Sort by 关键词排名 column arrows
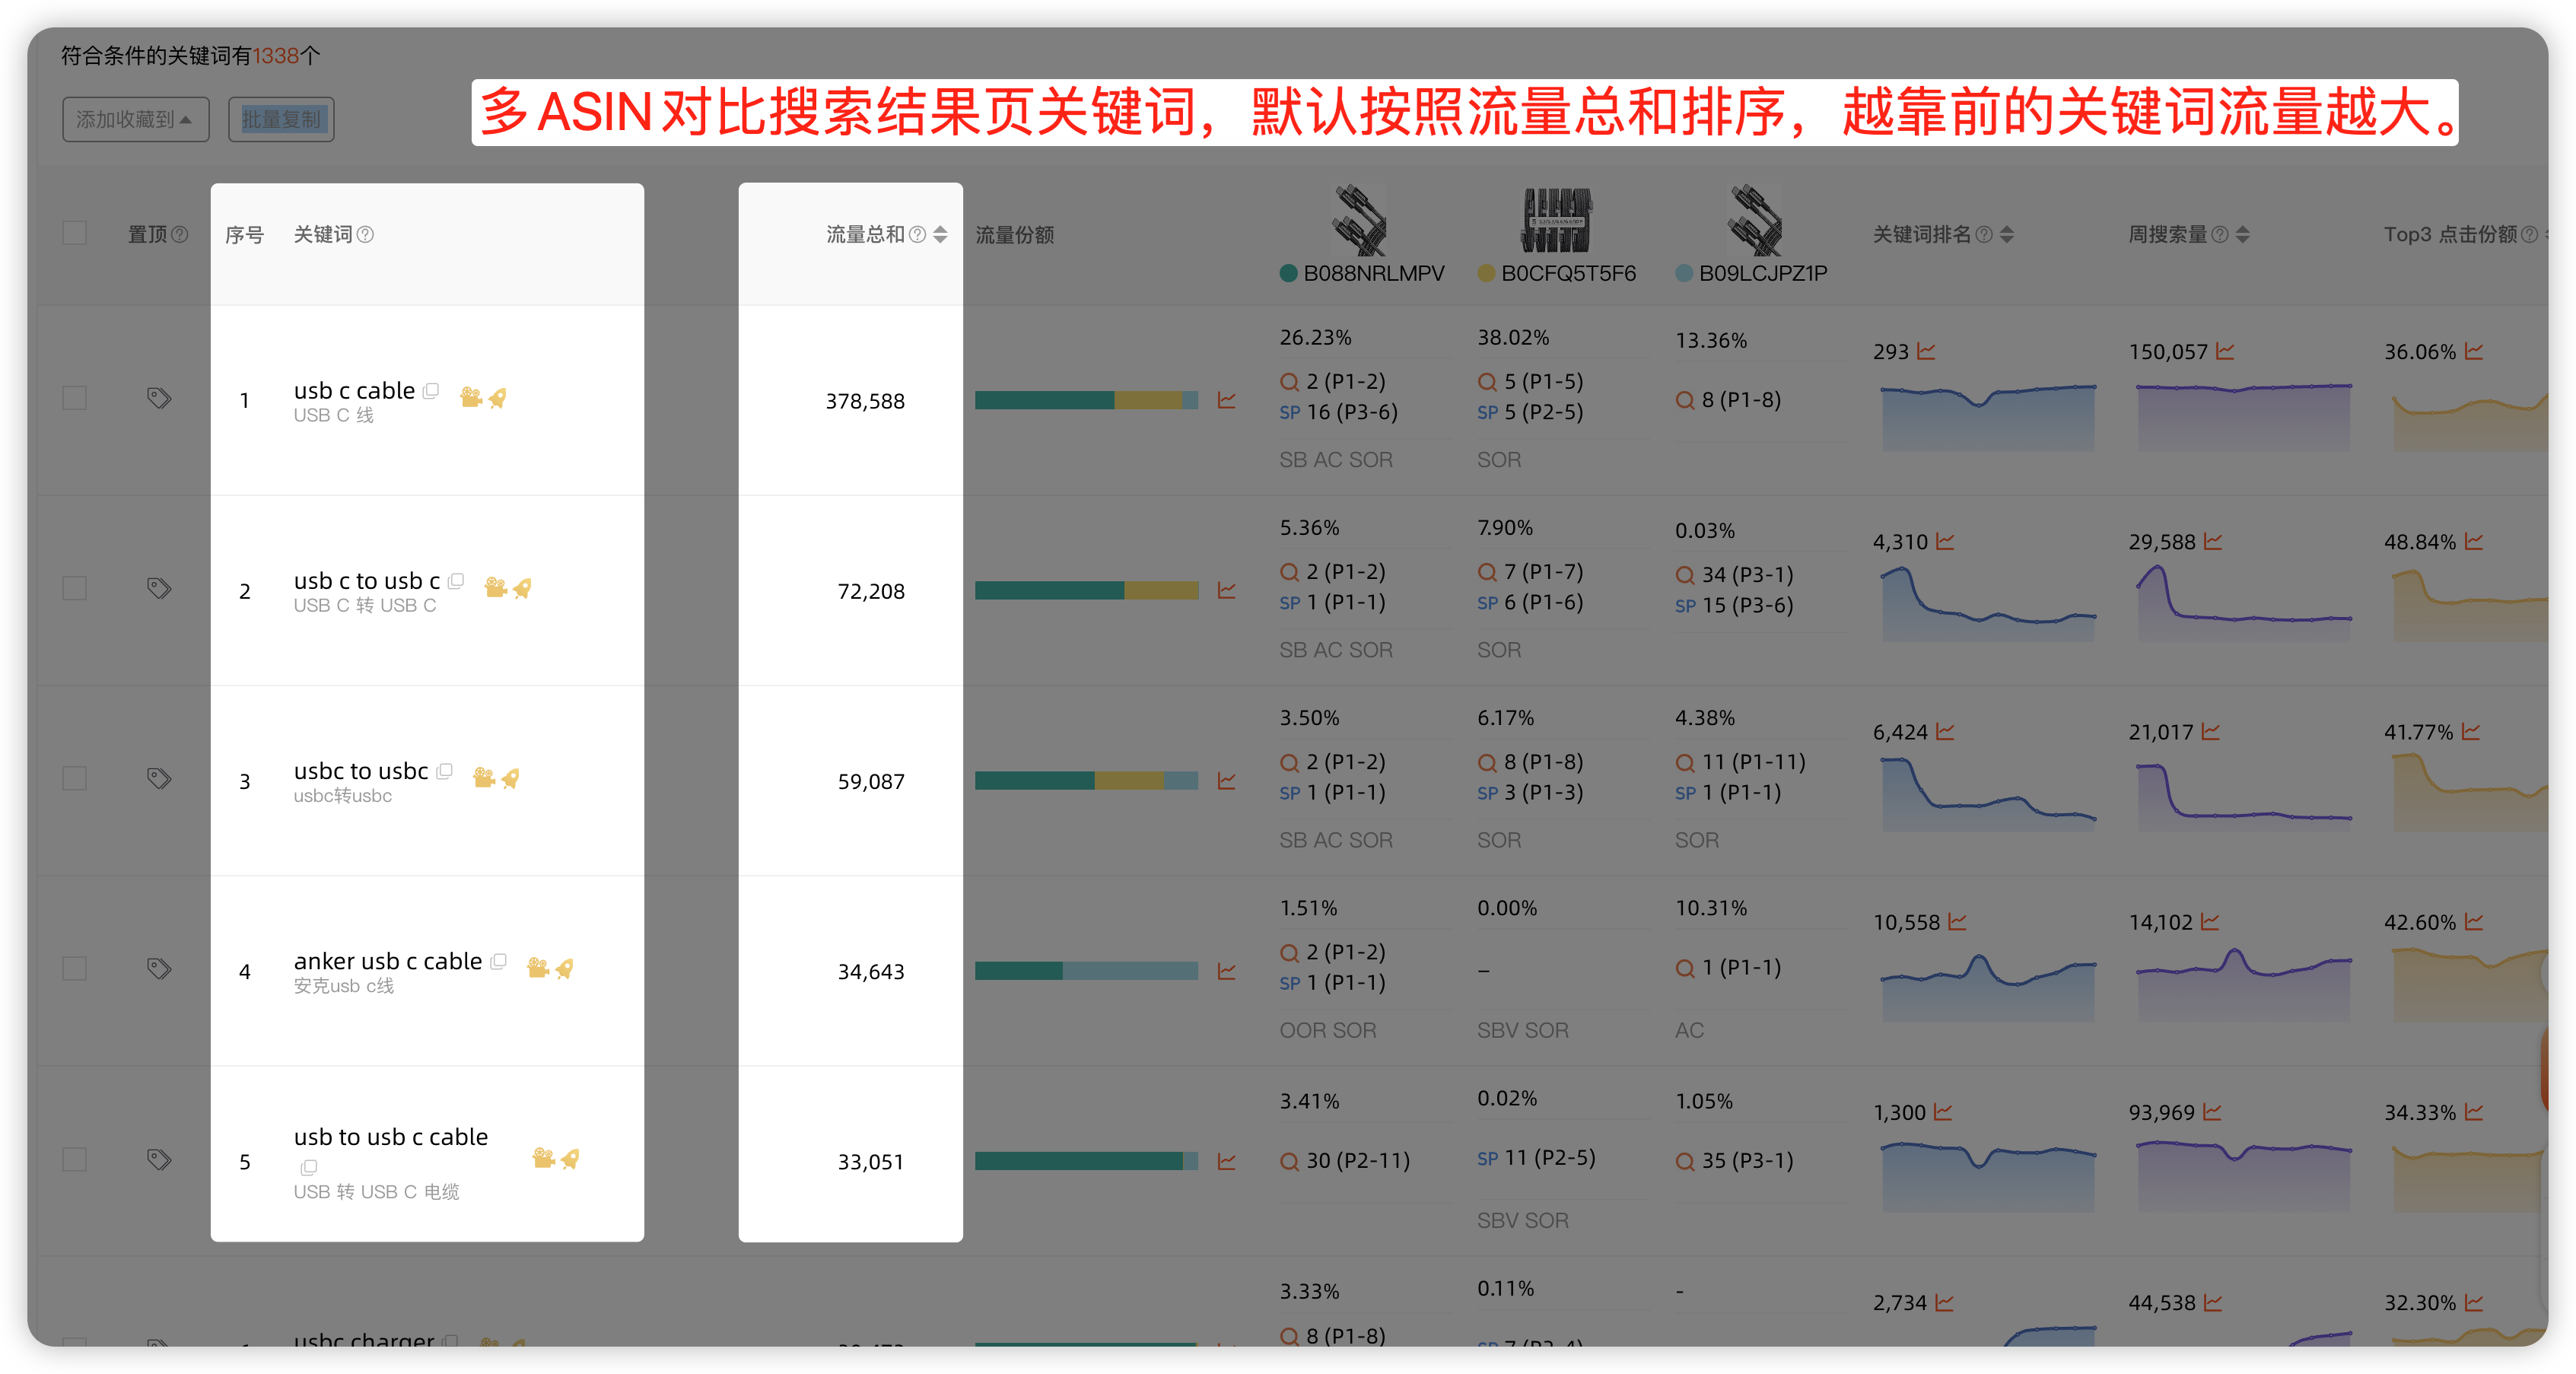 [2007, 234]
